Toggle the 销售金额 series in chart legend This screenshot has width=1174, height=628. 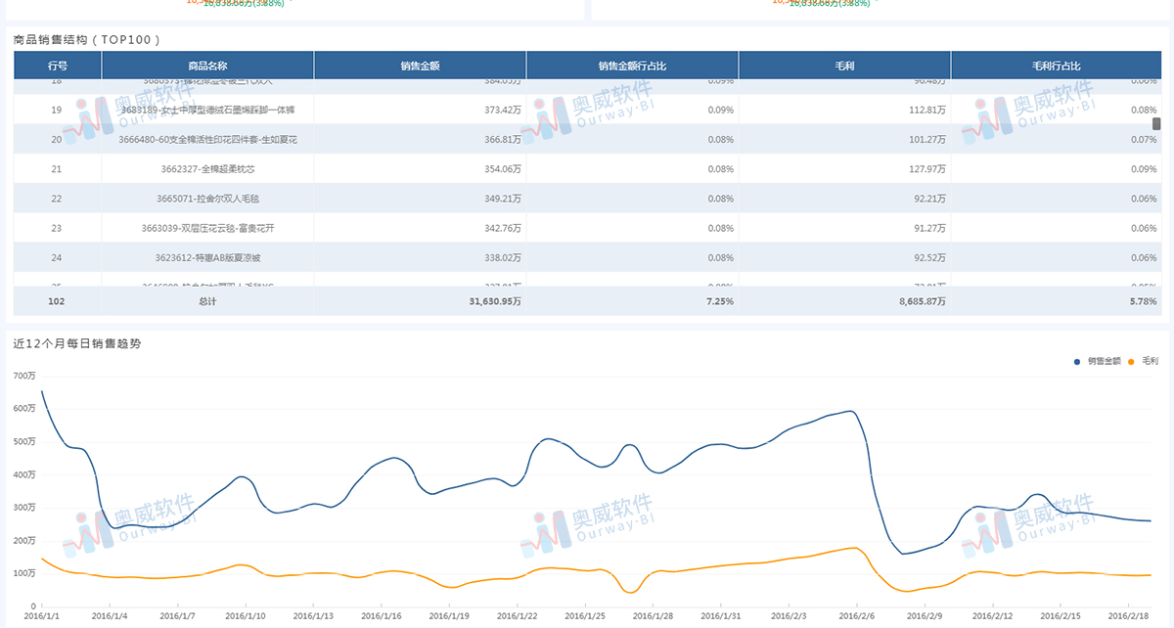[1099, 361]
